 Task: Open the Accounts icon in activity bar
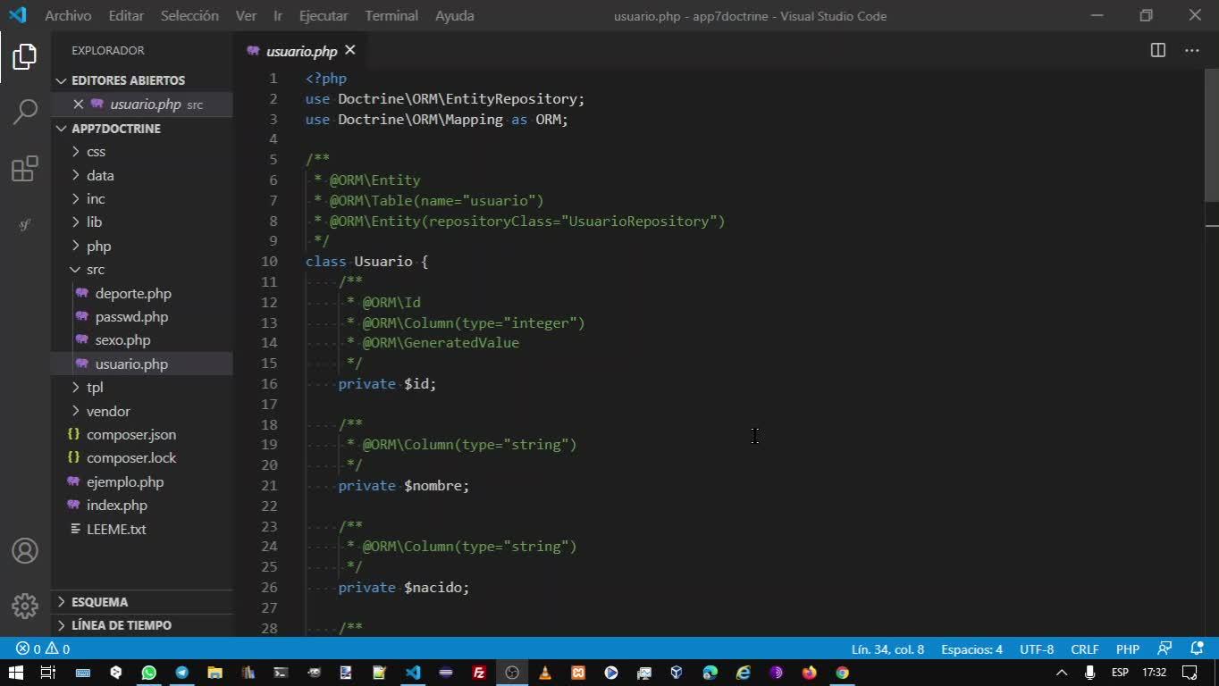point(25,551)
